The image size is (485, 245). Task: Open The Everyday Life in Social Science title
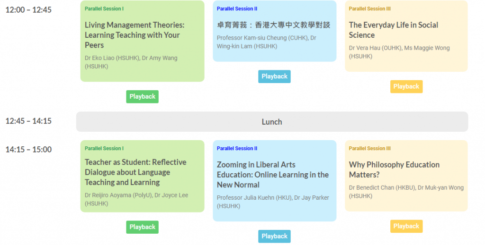point(394,30)
